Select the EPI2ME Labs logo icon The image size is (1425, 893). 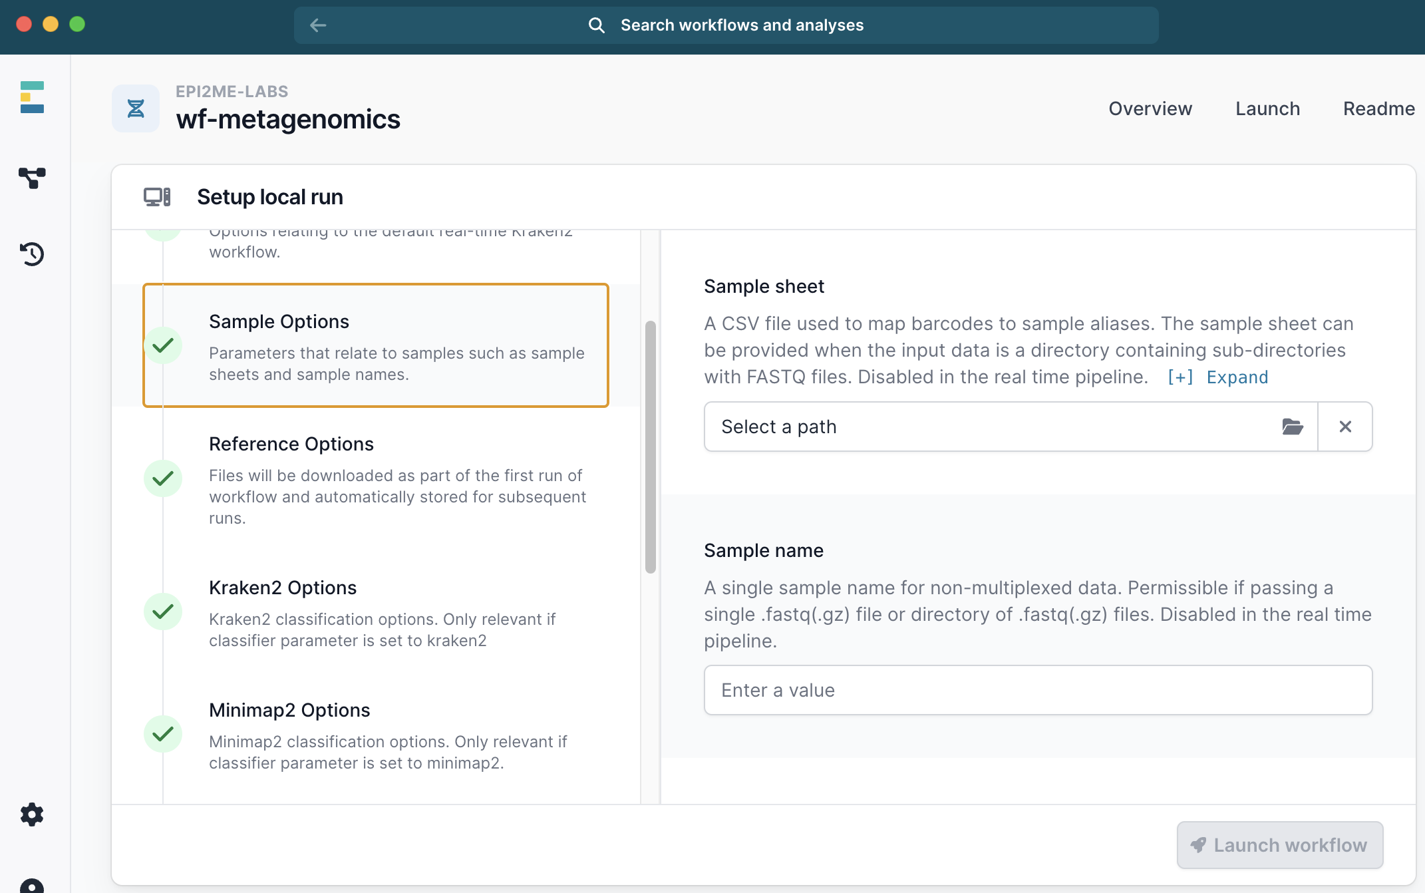(31, 96)
